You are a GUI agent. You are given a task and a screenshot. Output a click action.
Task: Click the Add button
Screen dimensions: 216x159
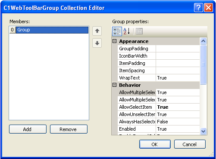tap(28, 129)
